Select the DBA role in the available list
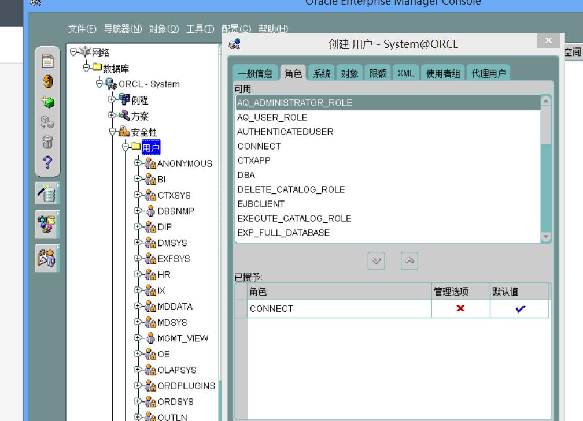 pos(388,175)
